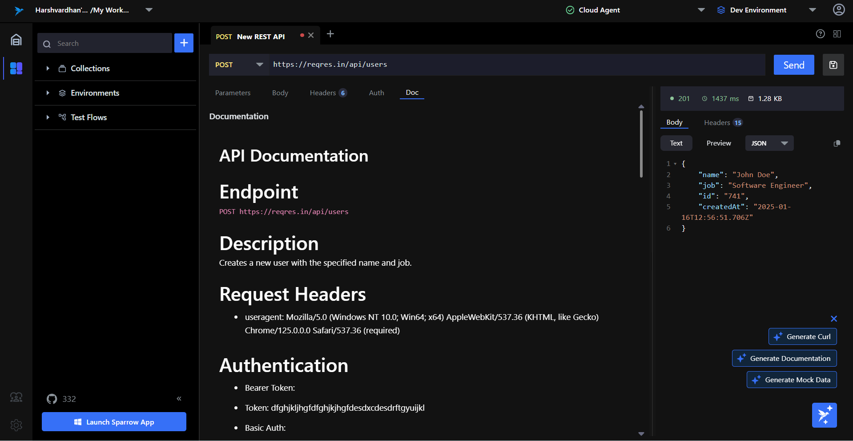Image resolution: width=853 pixels, height=441 pixels.
Task: Select the Doc tab
Action: point(412,93)
